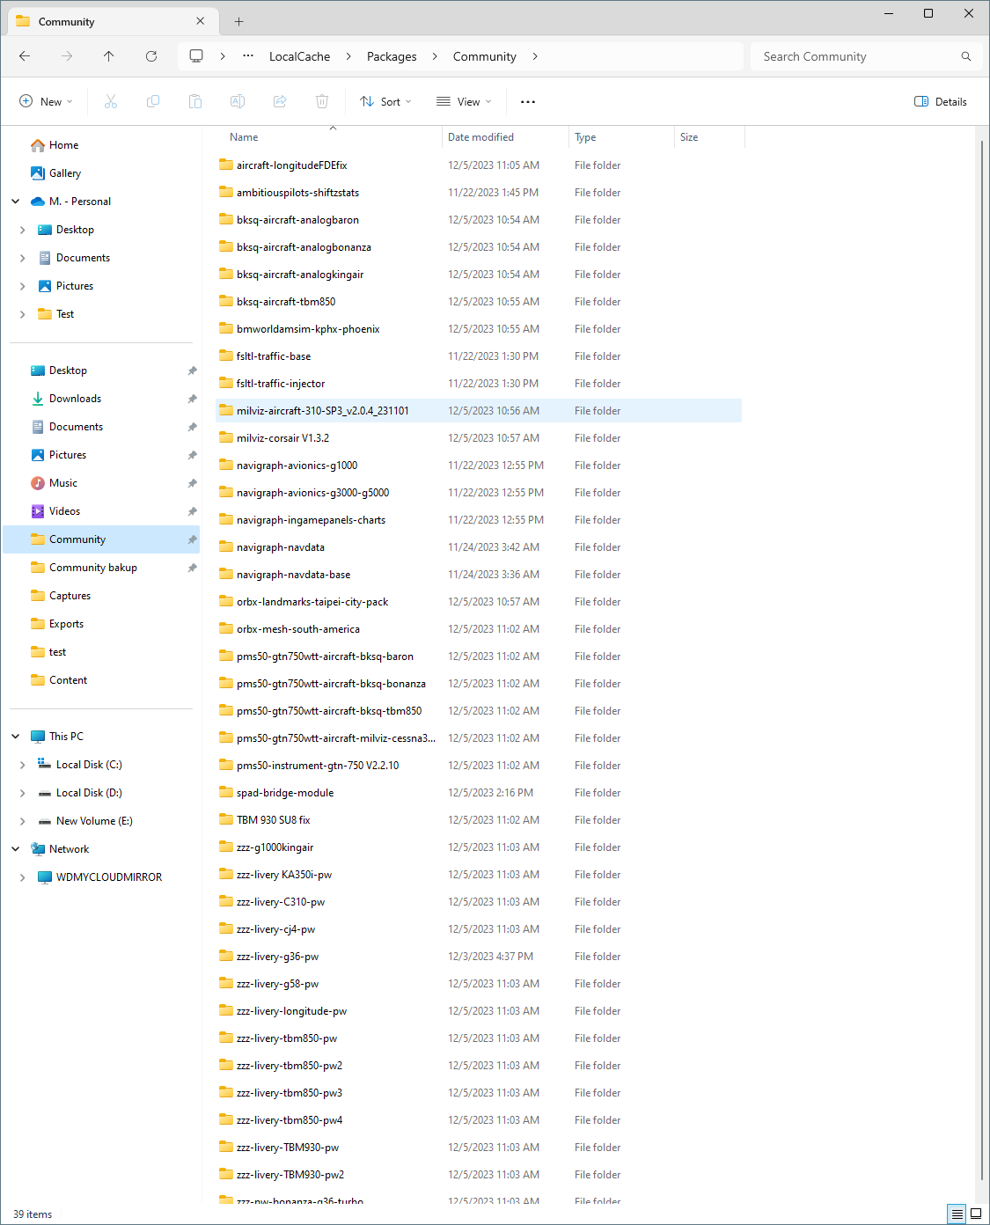Click pin icon next to Downloads
The image size is (990, 1225).
pyautogui.click(x=192, y=399)
